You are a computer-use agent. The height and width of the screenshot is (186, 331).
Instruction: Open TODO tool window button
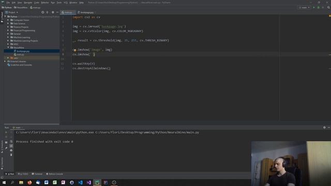point(23,174)
